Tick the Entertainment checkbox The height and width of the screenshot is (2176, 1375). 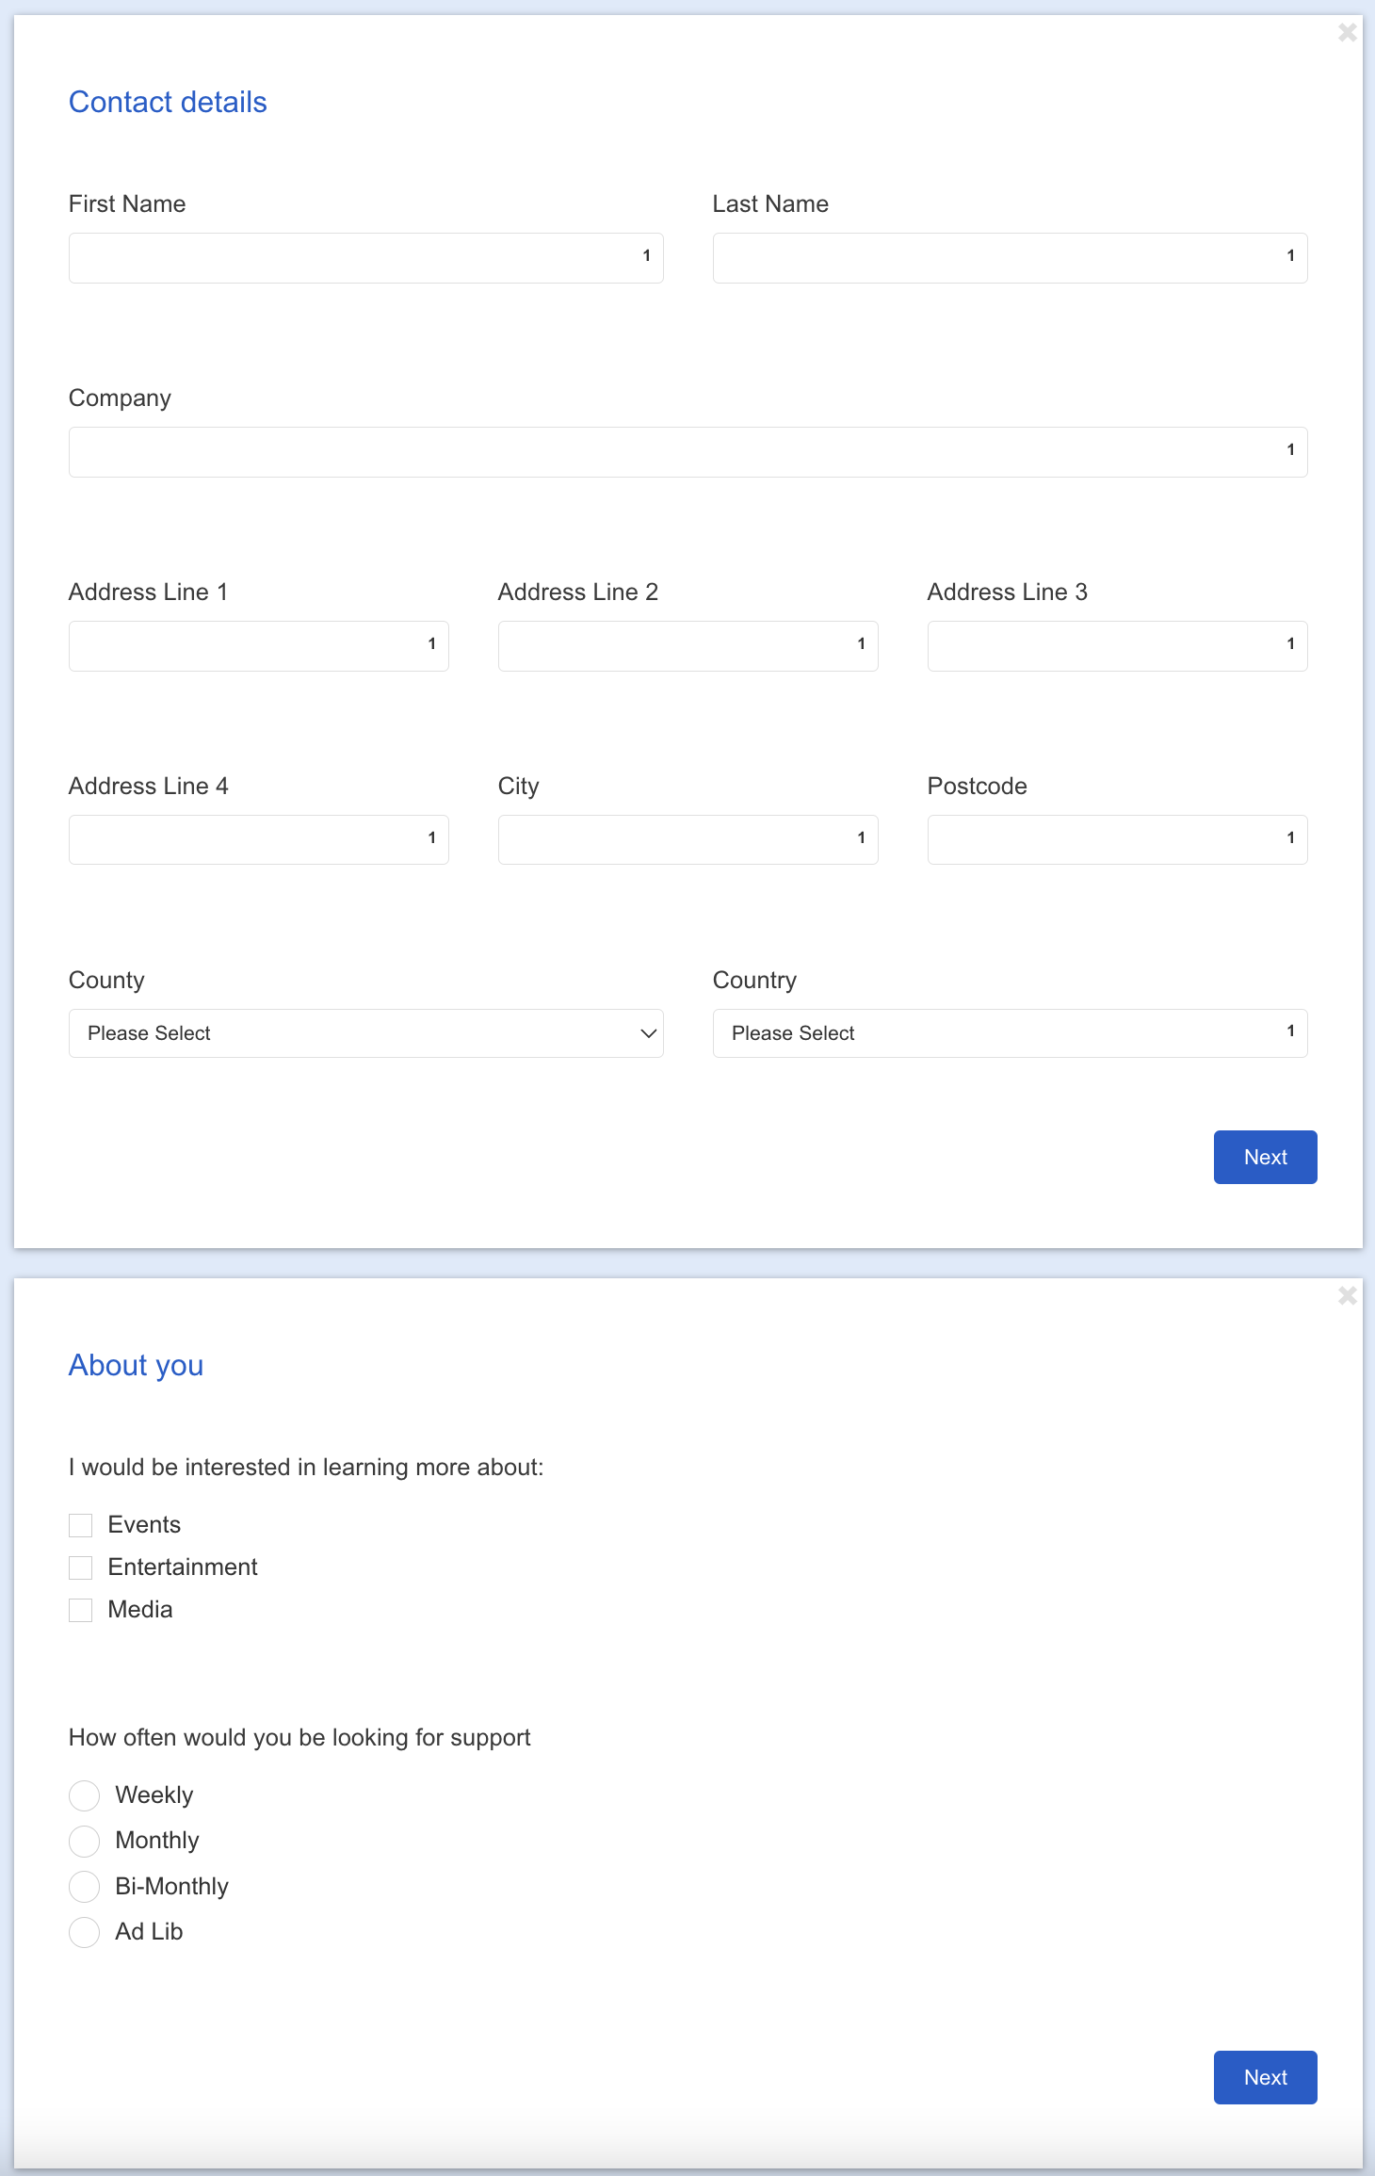[81, 1567]
